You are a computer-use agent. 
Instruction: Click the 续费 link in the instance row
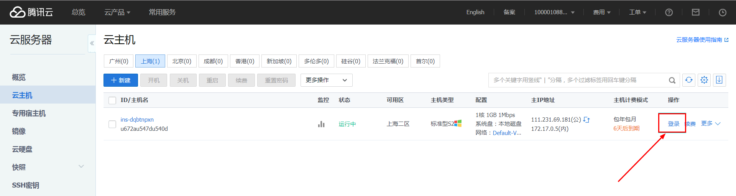coord(690,124)
